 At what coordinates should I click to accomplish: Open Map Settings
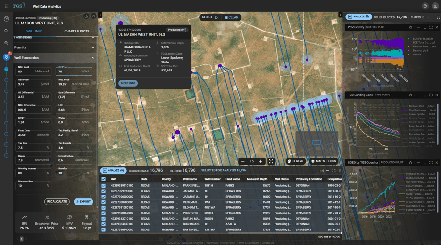click(x=324, y=161)
